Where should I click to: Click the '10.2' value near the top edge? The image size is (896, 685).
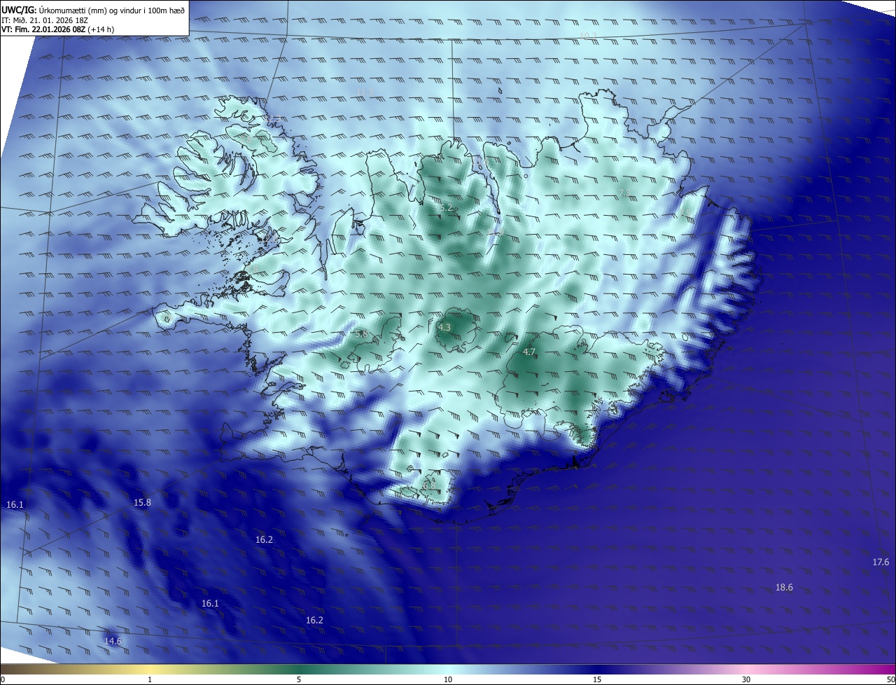point(588,36)
